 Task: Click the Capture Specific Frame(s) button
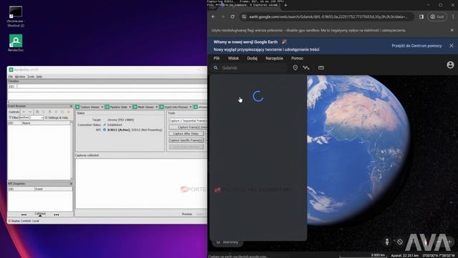pos(186,140)
